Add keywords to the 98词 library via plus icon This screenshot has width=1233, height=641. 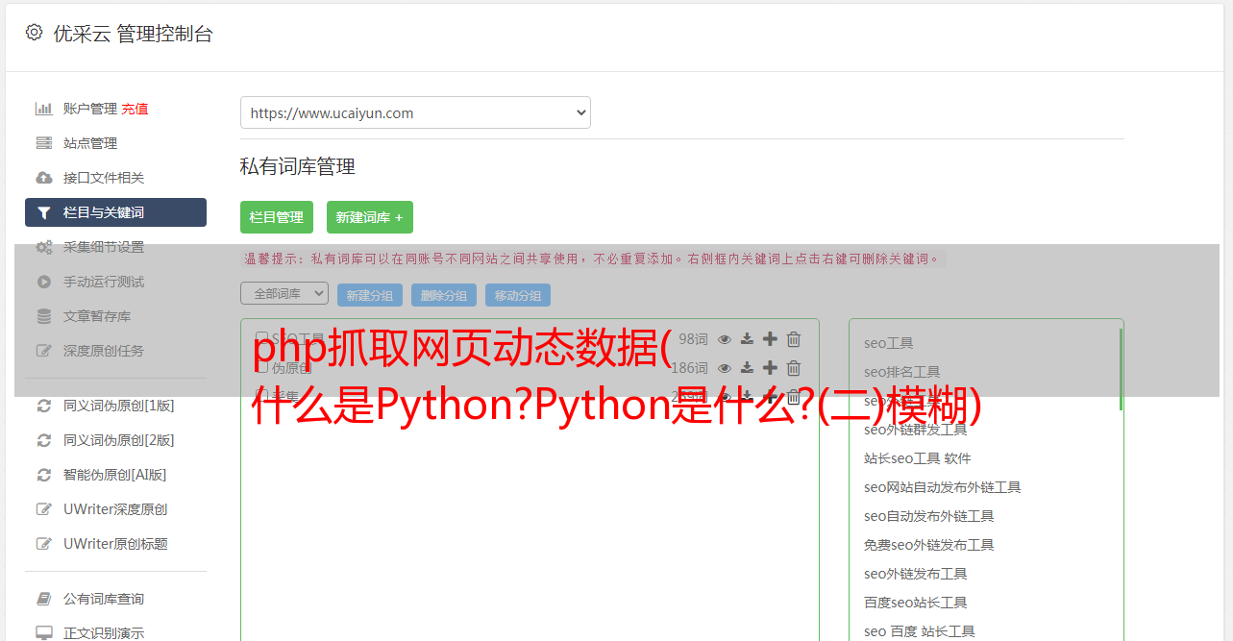pos(770,339)
